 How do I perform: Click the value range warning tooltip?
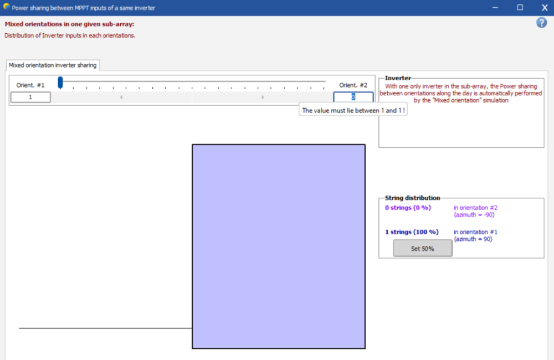pos(353,110)
